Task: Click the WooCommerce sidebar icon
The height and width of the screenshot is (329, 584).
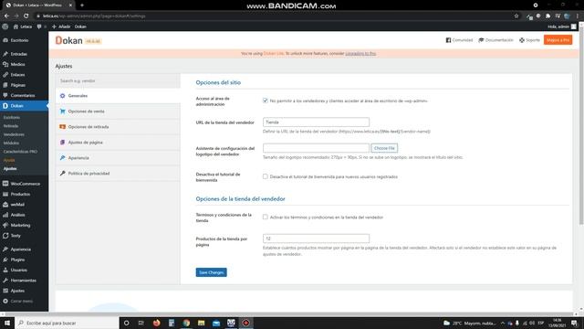Action: tap(5, 184)
